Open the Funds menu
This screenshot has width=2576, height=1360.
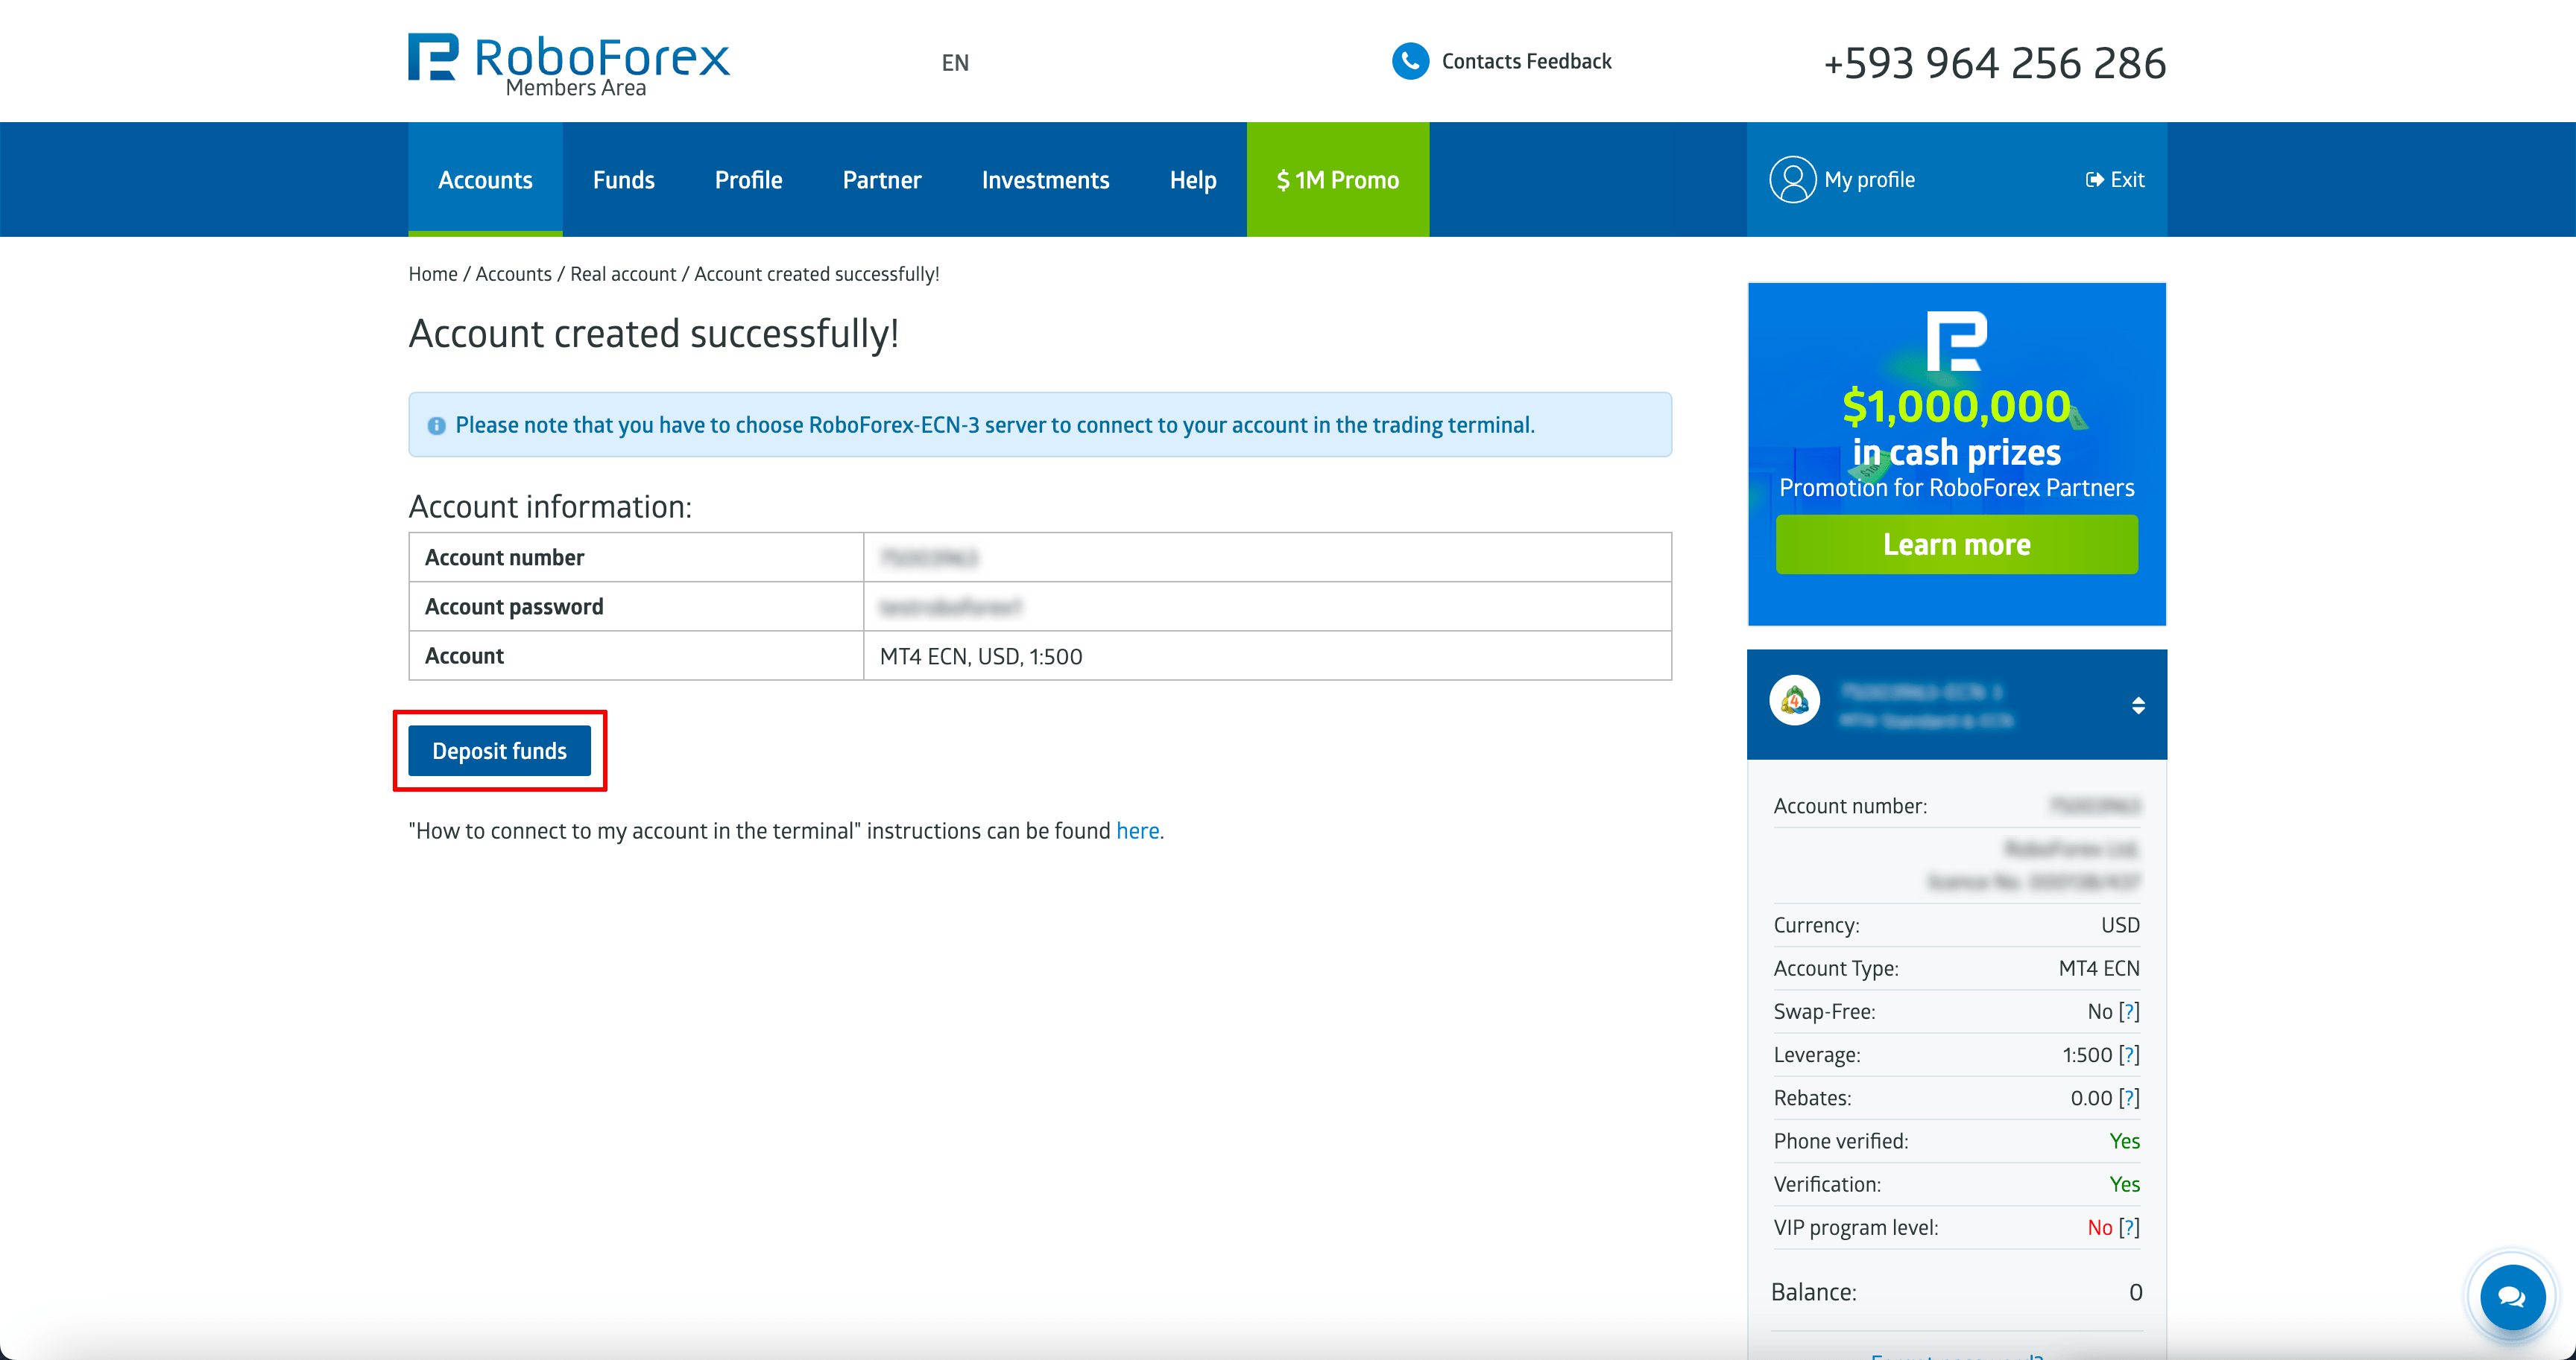[623, 179]
